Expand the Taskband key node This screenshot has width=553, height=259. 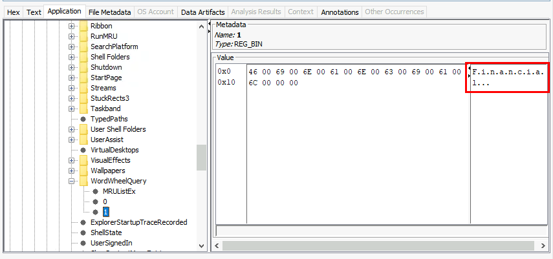click(x=72, y=109)
